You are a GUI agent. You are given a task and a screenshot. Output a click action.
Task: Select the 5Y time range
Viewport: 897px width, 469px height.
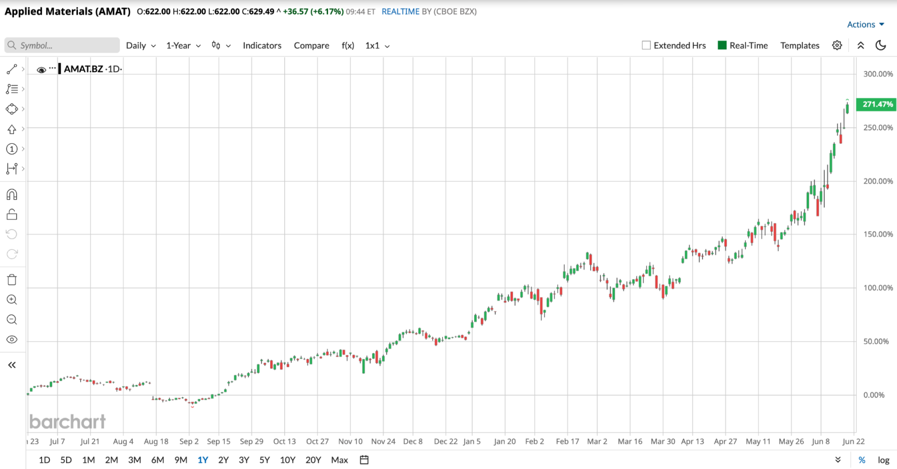click(x=265, y=460)
